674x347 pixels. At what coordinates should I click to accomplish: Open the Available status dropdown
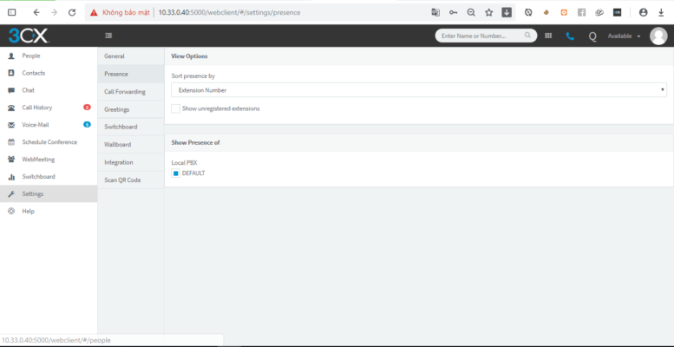click(x=624, y=36)
